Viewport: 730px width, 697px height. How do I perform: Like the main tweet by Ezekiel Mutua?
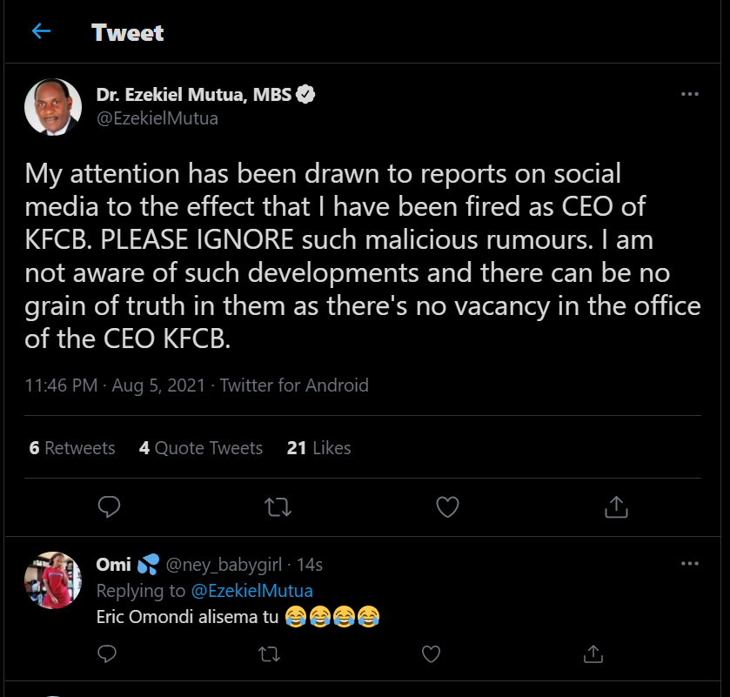pos(447,506)
